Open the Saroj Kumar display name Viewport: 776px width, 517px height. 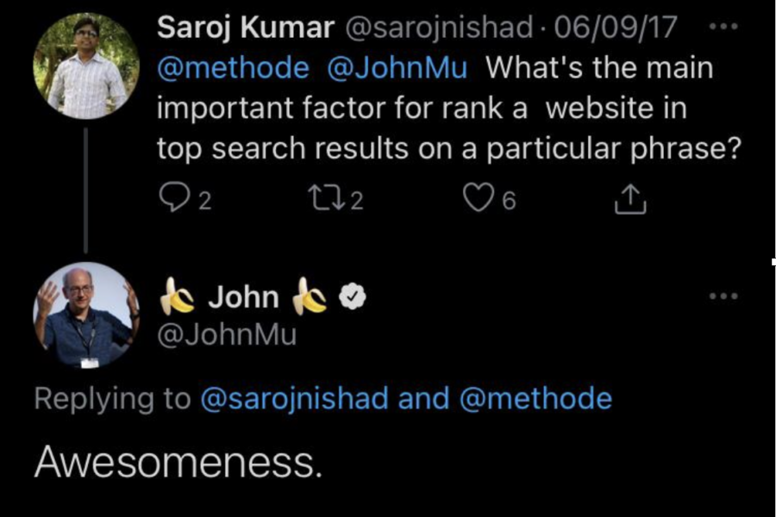(x=246, y=28)
